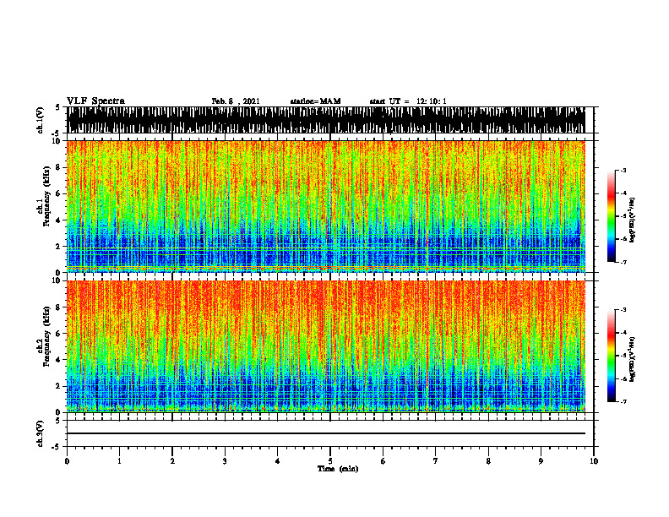Click the "ch.3(V)" axis label
This screenshot has height=517, width=669.
click(40, 434)
